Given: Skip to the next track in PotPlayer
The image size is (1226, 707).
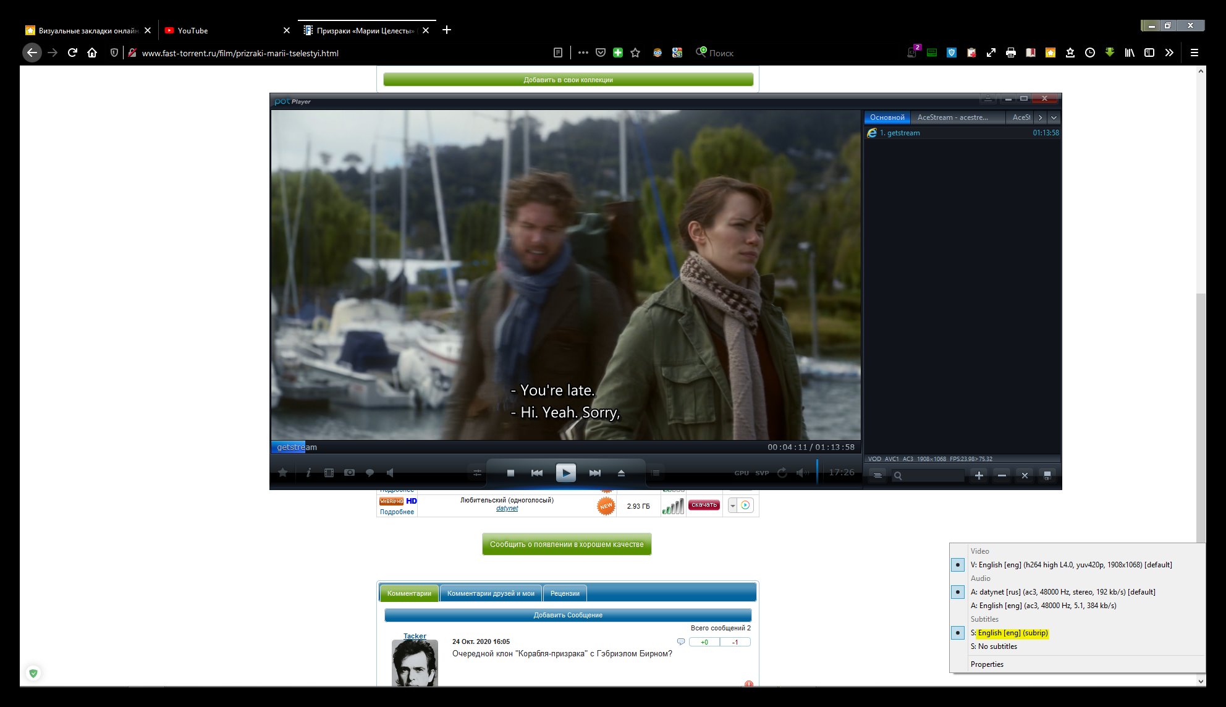Looking at the screenshot, I should 594,473.
